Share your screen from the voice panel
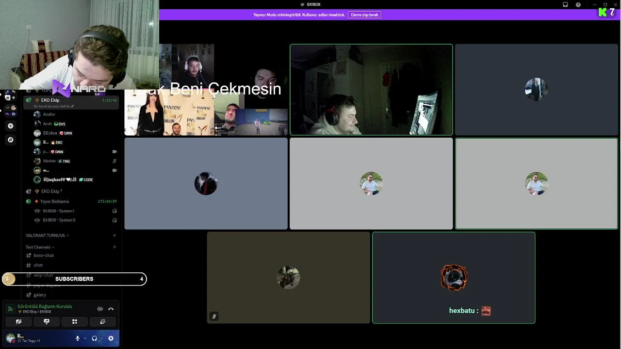The width and height of the screenshot is (621, 349). [47, 321]
